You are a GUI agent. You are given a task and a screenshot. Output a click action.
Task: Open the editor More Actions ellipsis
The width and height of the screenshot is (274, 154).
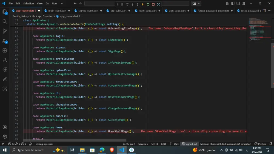[x=269, y=11]
